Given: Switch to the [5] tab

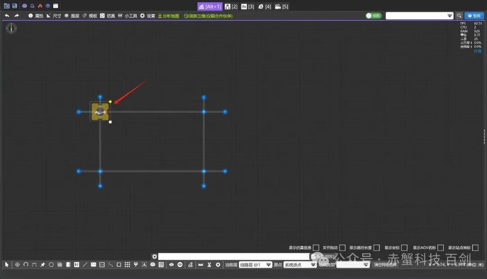Looking at the screenshot, I should click(282, 6).
